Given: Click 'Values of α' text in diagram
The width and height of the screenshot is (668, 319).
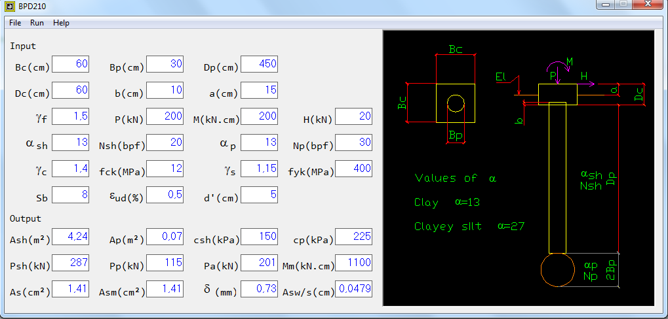Looking at the screenshot, I should [x=456, y=178].
